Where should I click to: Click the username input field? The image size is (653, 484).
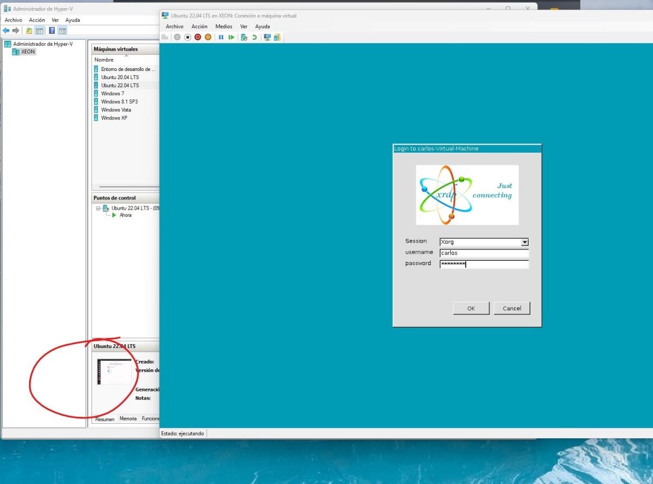tap(484, 253)
